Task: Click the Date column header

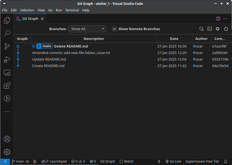Action: pyautogui.click(x=174, y=39)
